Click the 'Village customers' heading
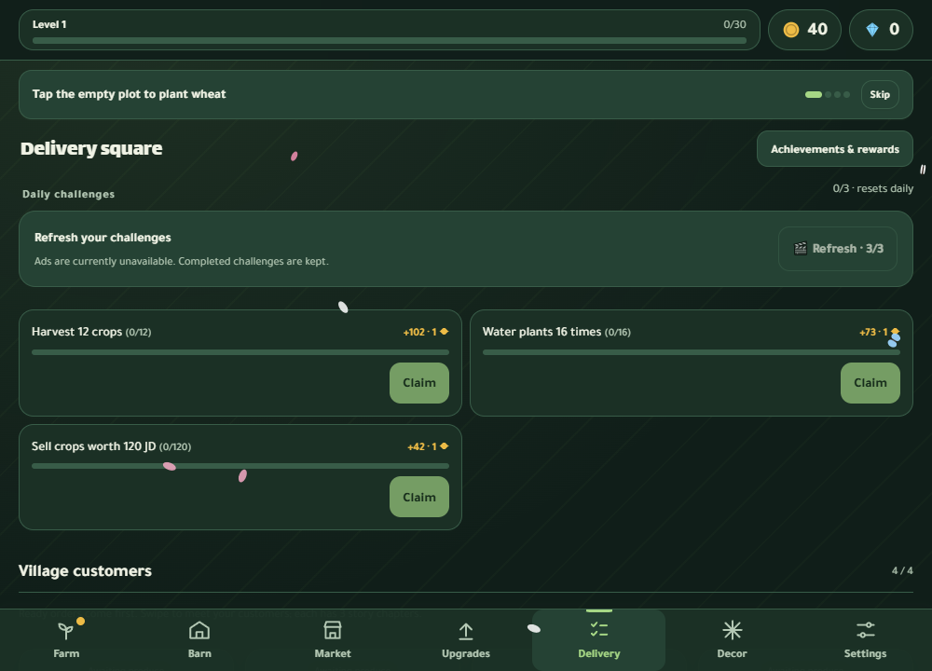The image size is (932, 671). pos(85,571)
